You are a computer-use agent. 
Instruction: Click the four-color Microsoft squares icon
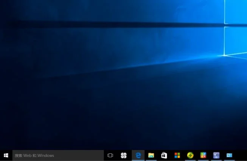point(177,155)
